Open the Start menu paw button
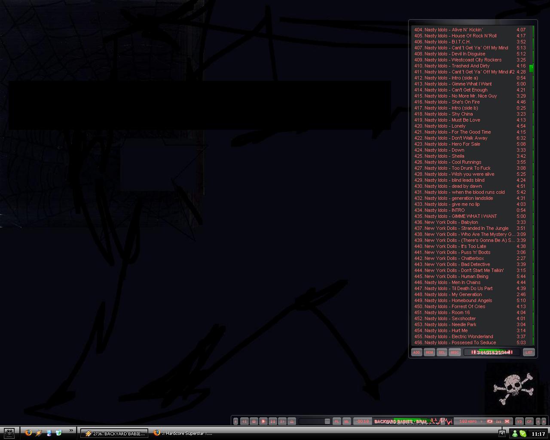Viewport: 550px width, 440px height. click(x=9, y=433)
